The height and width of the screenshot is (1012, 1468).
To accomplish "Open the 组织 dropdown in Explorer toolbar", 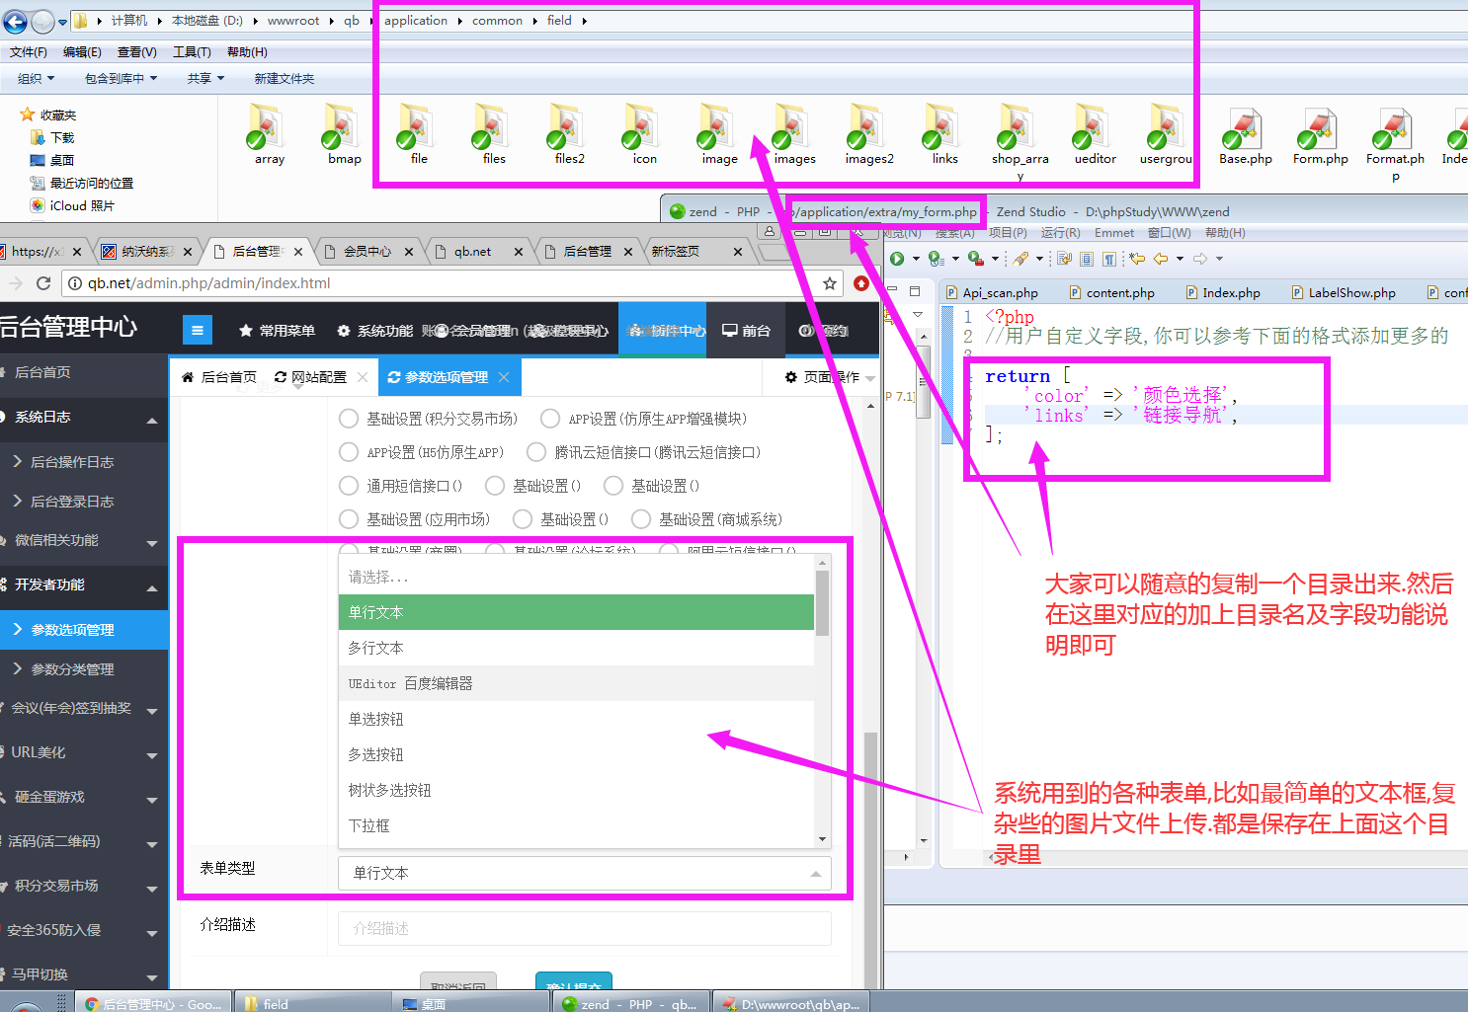I will point(36,79).
